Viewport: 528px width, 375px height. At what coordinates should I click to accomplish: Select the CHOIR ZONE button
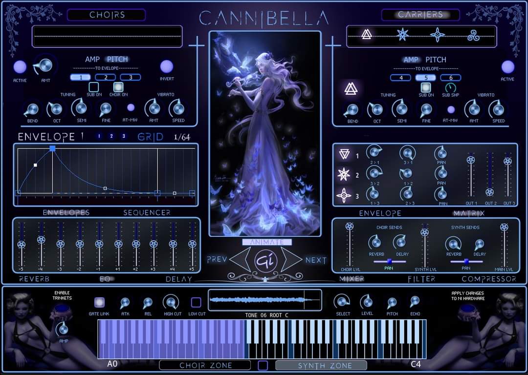(x=205, y=365)
